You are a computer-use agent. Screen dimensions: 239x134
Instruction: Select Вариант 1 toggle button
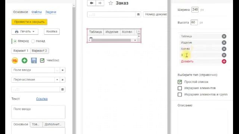[x=21, y=51]
